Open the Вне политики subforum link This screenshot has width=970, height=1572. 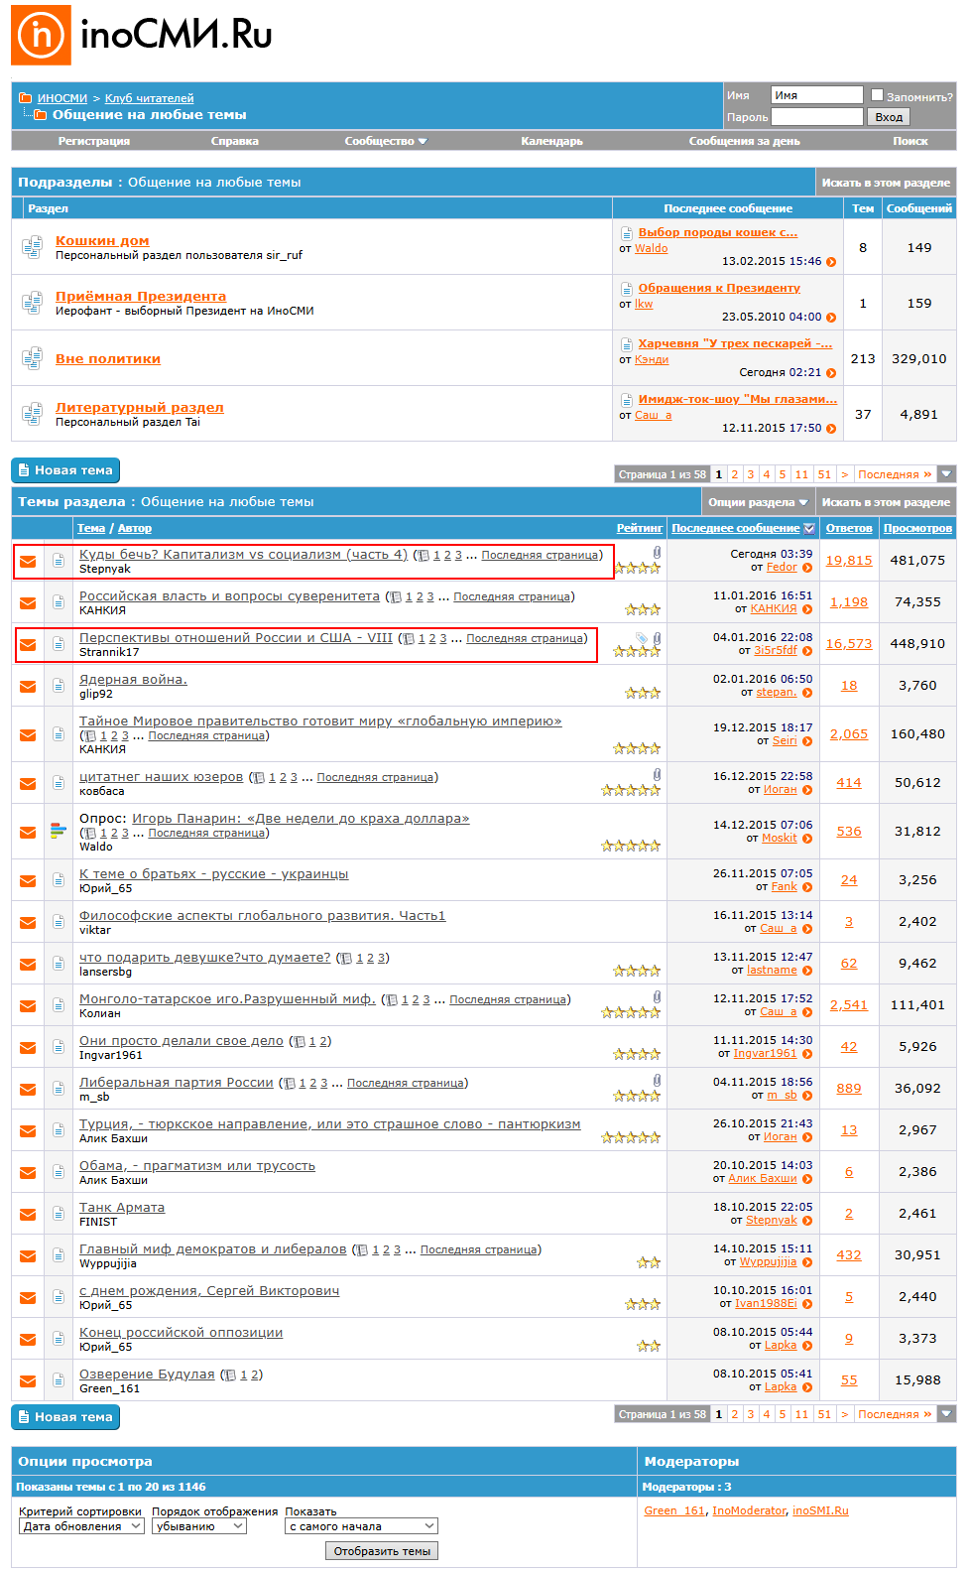click(x=108, y=359)
